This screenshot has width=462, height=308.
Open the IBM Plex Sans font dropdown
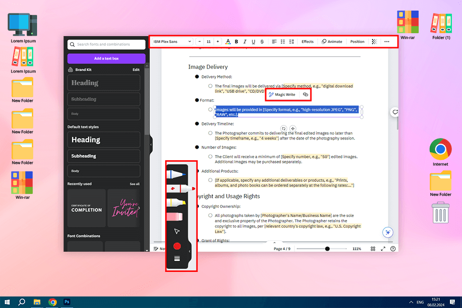(173, 41)
